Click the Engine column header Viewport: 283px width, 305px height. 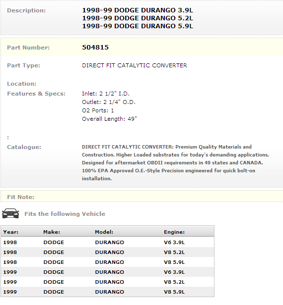click(174, 232)
